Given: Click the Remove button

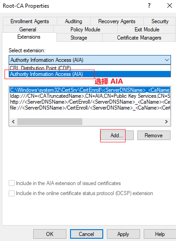Looking at the screenshot, I should pos(154,136).
